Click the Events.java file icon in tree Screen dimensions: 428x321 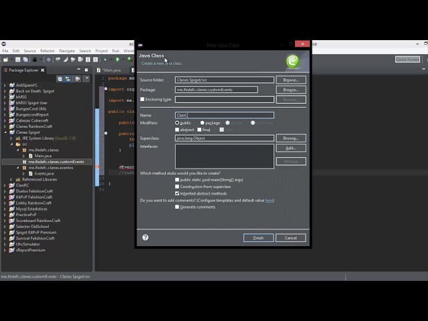31,174
